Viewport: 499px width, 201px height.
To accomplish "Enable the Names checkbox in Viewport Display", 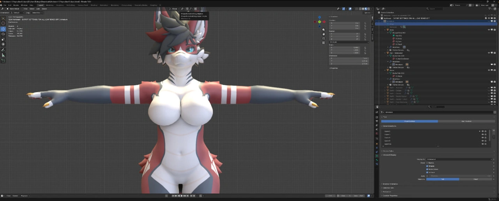I will [428, 163].
